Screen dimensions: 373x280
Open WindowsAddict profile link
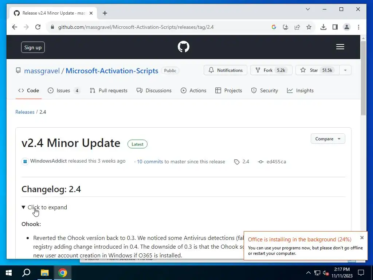click(48, 161)
